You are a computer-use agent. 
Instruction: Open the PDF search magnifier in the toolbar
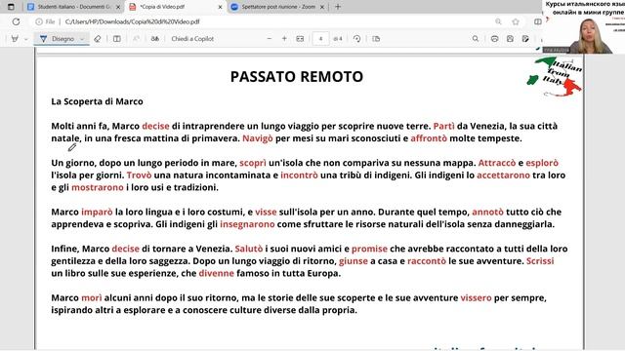pyautogui.click(x=476, y=39)
